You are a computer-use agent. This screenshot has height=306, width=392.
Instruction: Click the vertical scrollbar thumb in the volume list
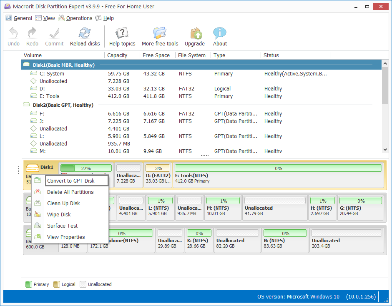[x=385, y=85]
